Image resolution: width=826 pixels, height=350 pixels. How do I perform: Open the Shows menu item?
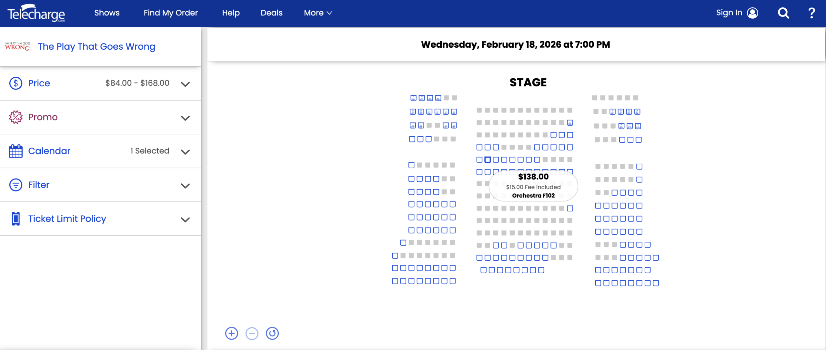[107, 13]
